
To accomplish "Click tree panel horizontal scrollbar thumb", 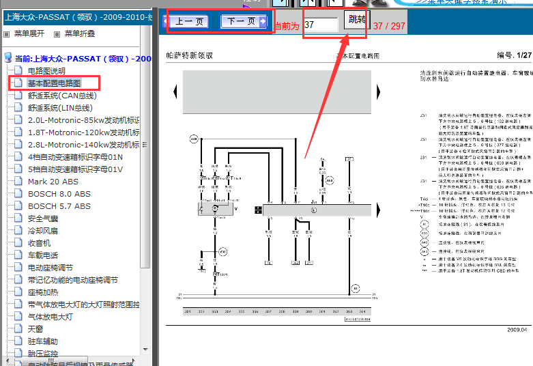I will 51,361.
